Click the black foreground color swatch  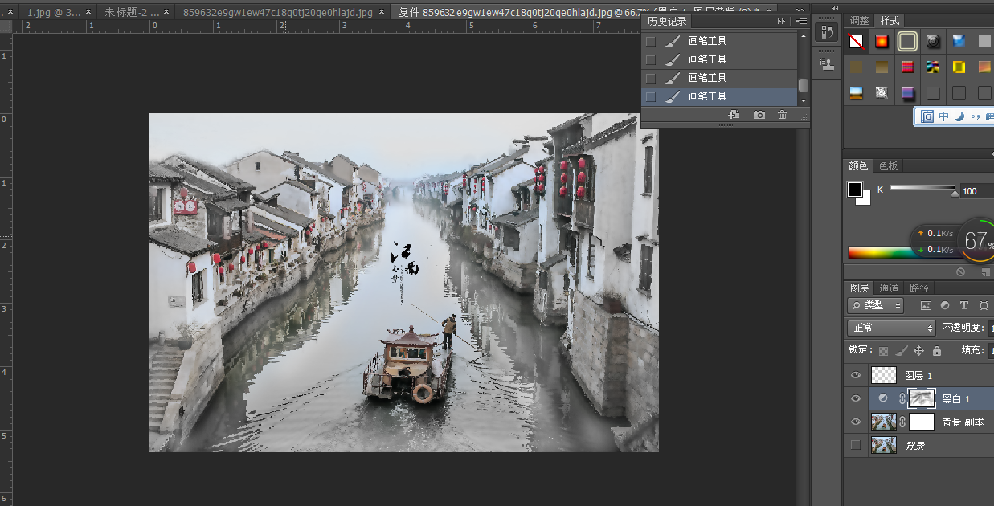tap(855, 190)
